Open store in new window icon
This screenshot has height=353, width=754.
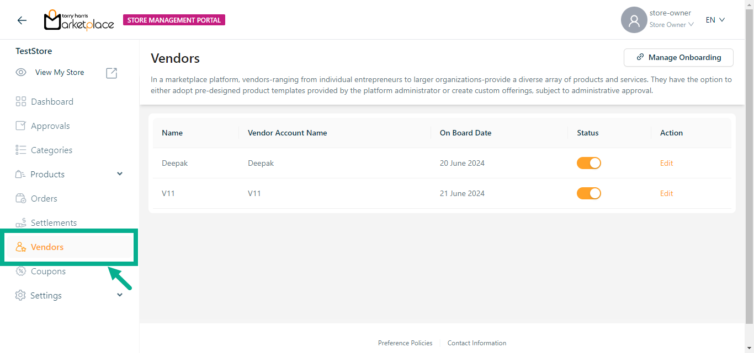[111, 73]
